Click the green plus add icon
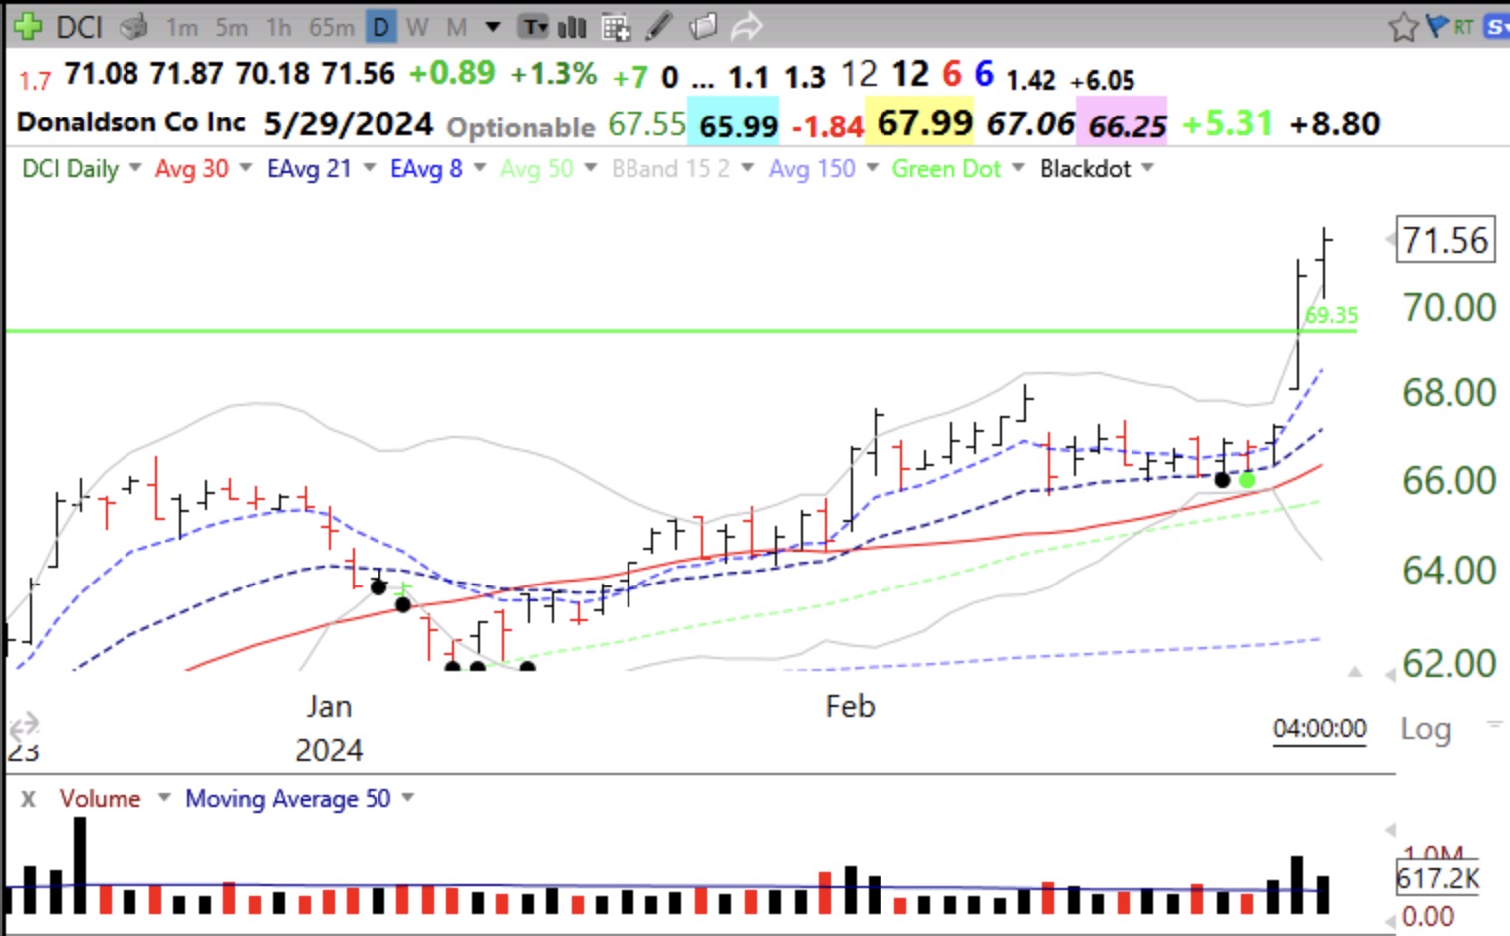 [28, 26]
